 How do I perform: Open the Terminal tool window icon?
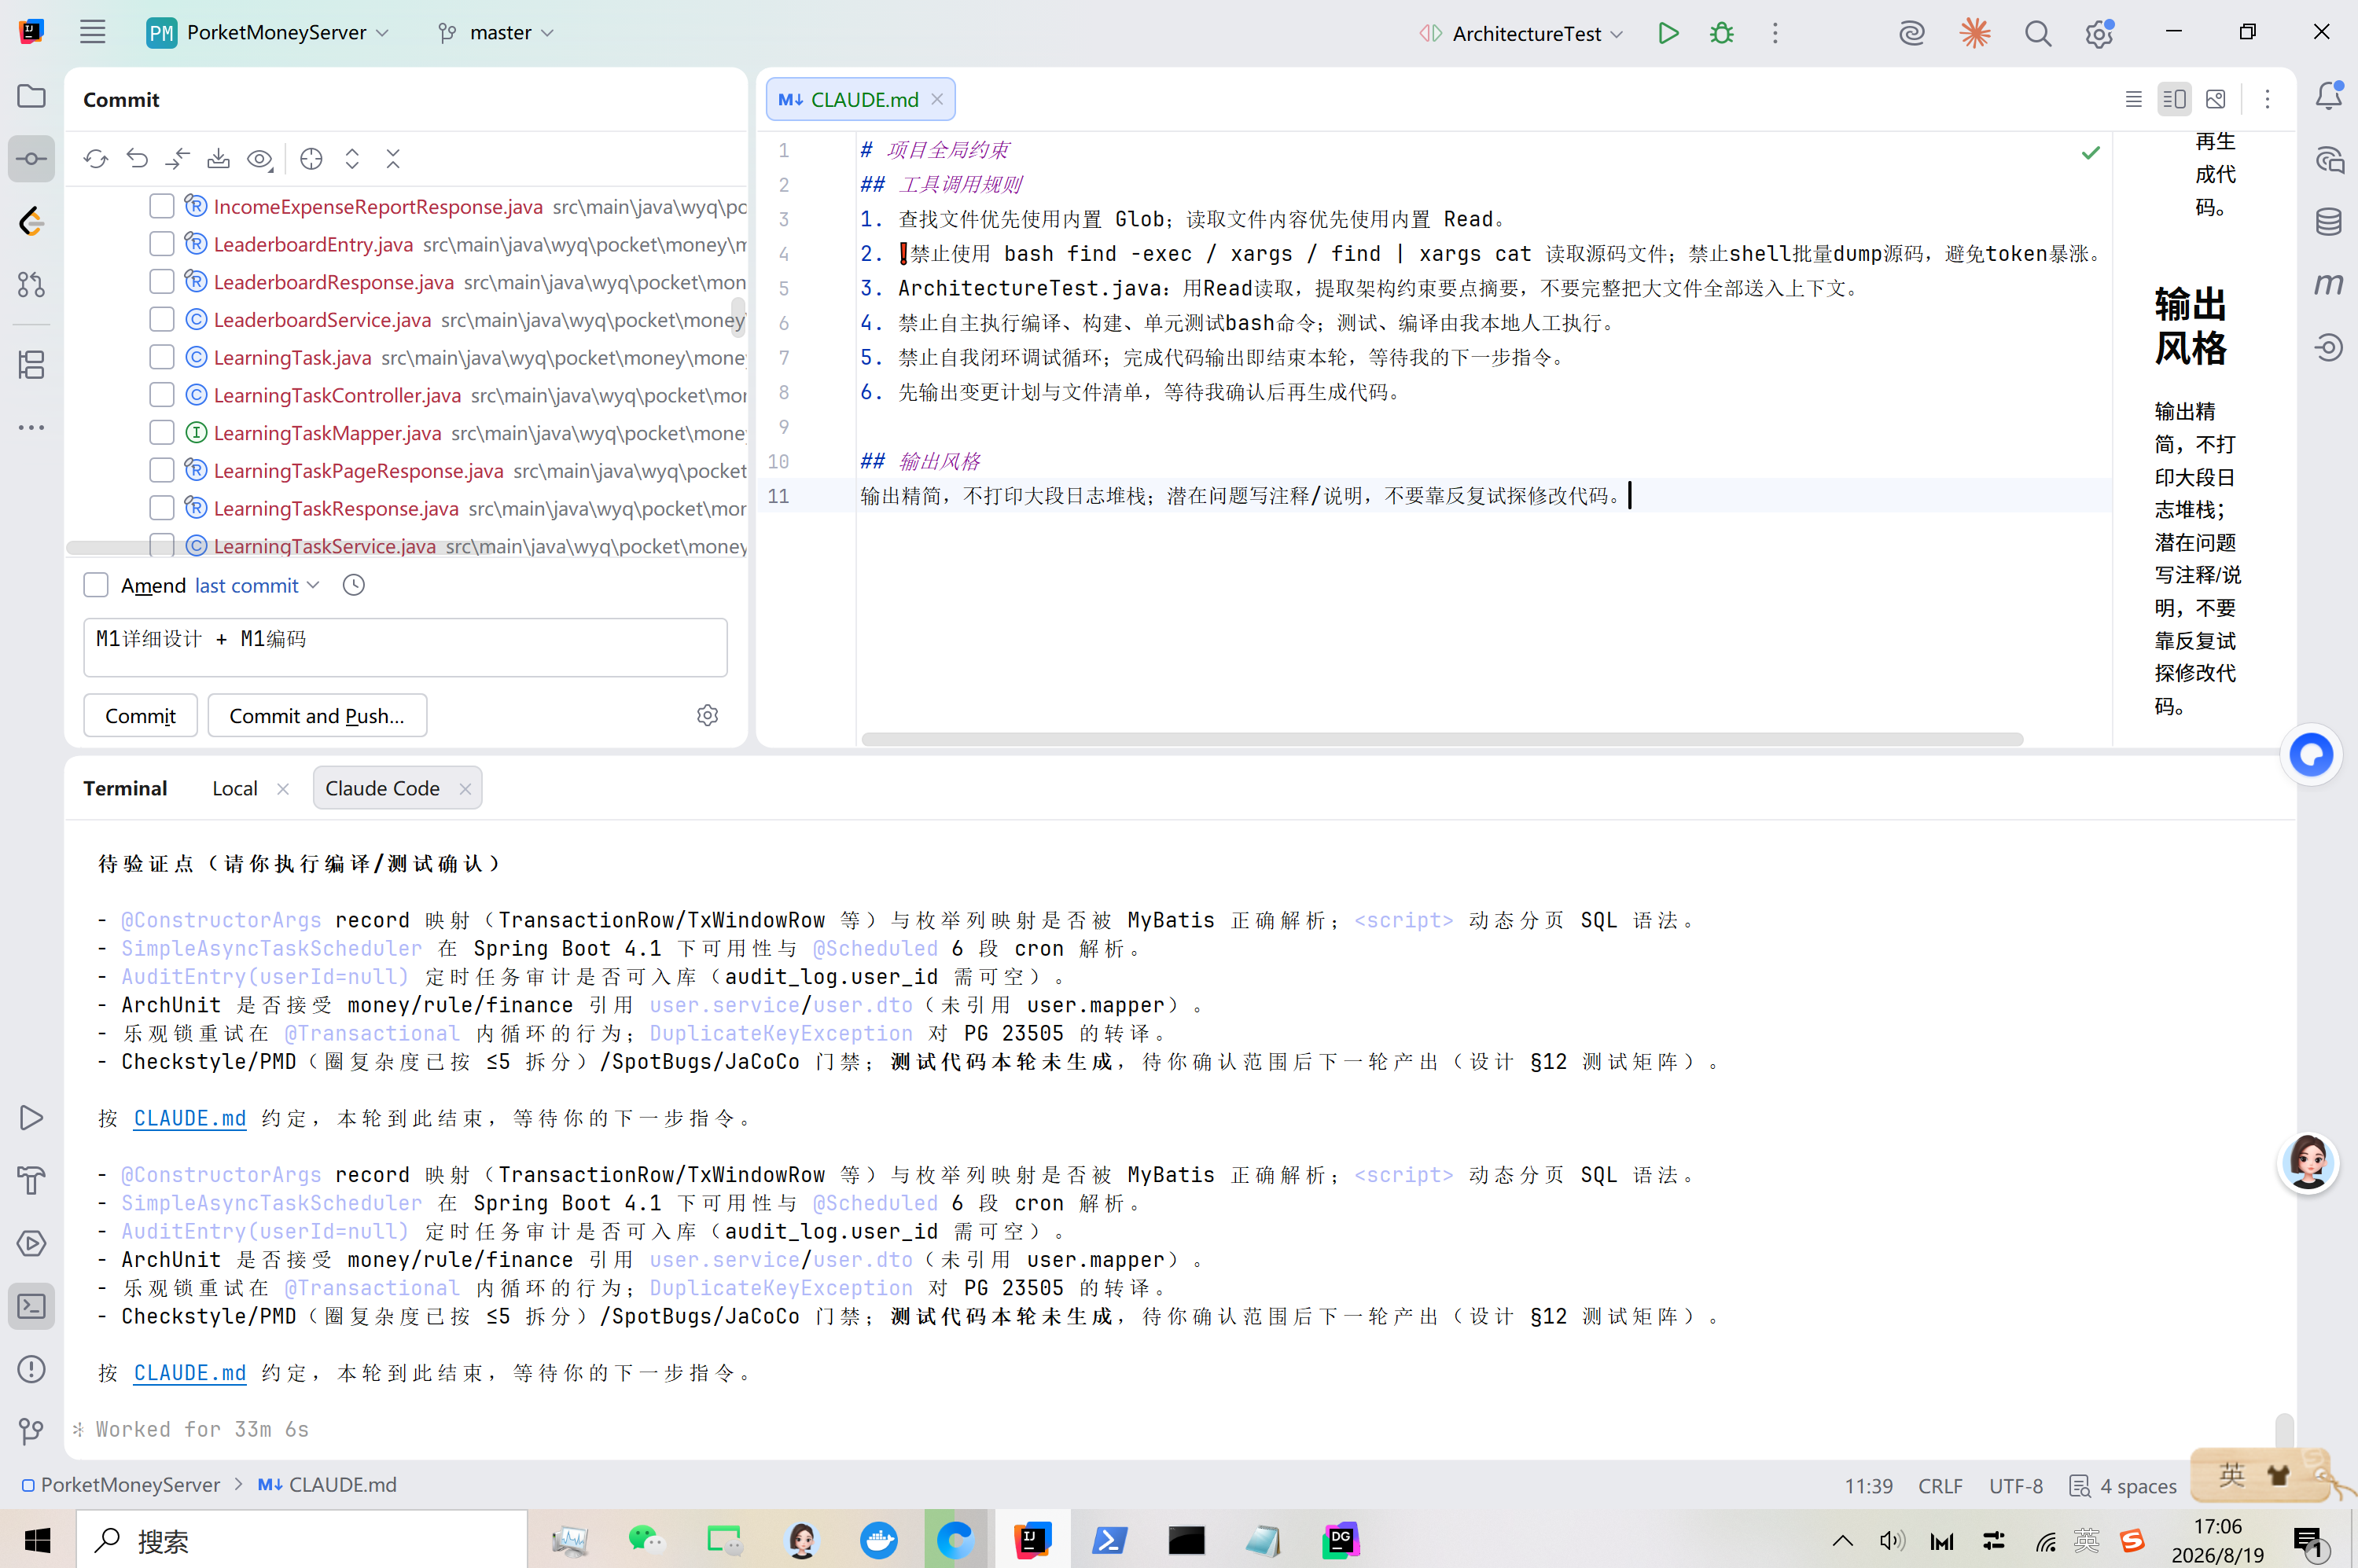point(31,1306)
